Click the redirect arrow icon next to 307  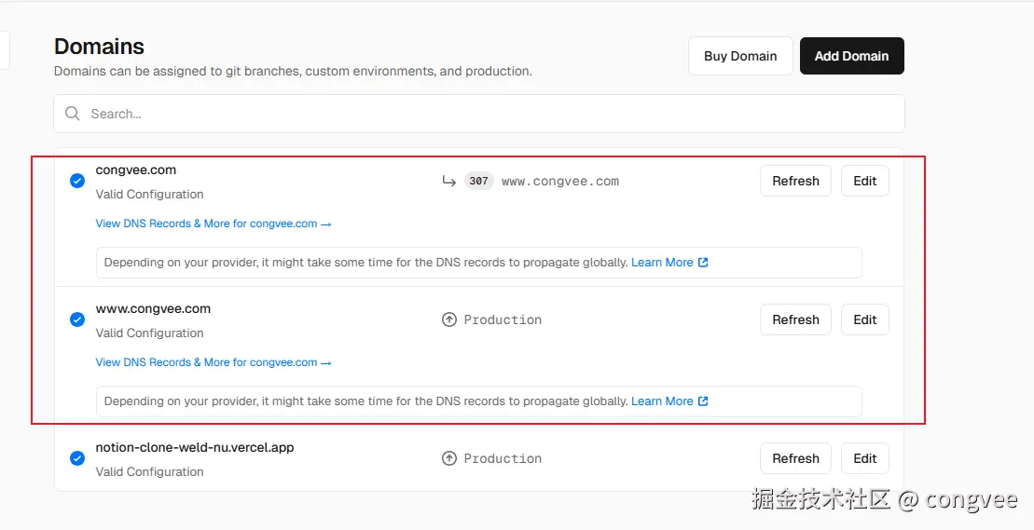448,182
